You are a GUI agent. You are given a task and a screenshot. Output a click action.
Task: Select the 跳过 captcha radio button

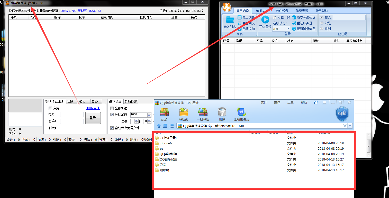[x=321, y=29]
